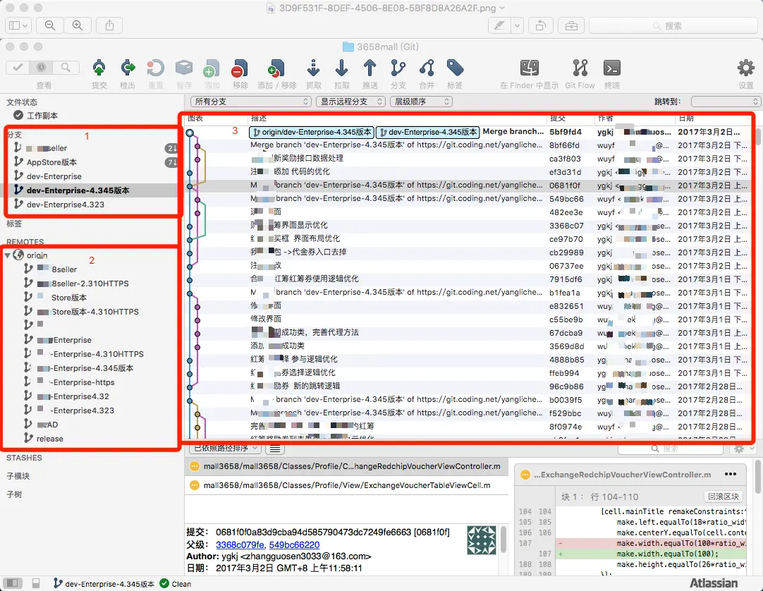This screenshot has width=763, height=591.
Task: Expand the 子模块 submodules section
Action: 18,476
